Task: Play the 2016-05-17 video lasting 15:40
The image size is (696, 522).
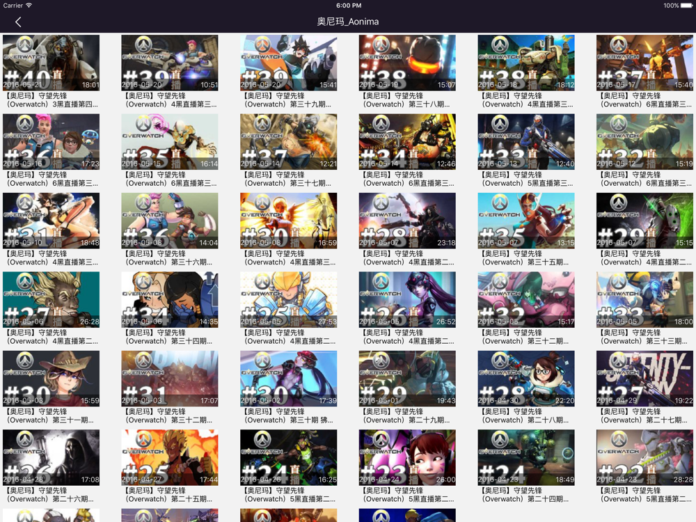Action: (x=644, y=63)
